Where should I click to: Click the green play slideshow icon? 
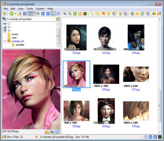[75, 14]
